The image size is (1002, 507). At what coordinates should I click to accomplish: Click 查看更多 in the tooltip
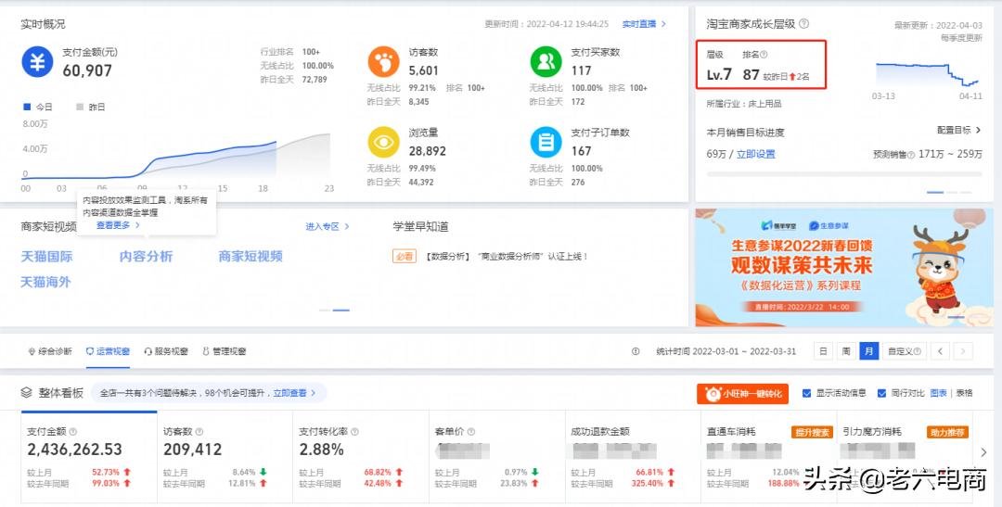pos(118,224)
